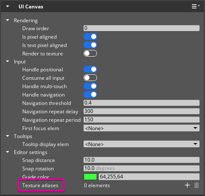This screenshot has width=205, height=196.
Task: Open the UI Canvas hamburger menu
Action: click(x=195, y=6)
